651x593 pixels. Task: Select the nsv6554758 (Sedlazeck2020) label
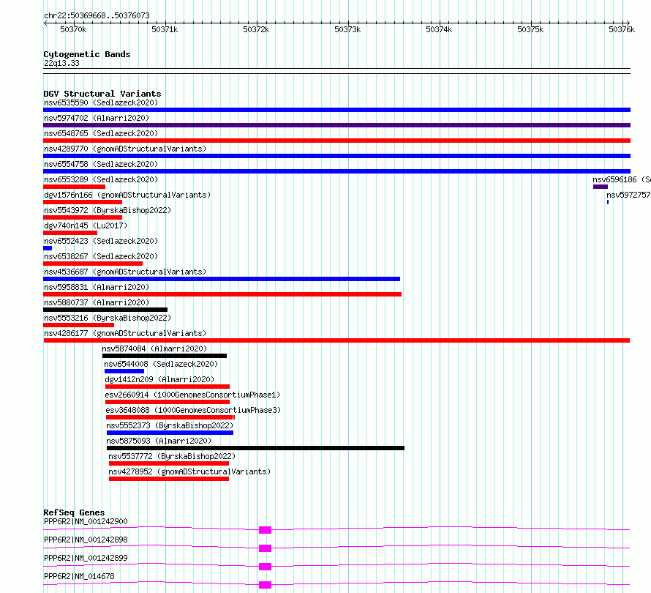[x=101, y=164]
